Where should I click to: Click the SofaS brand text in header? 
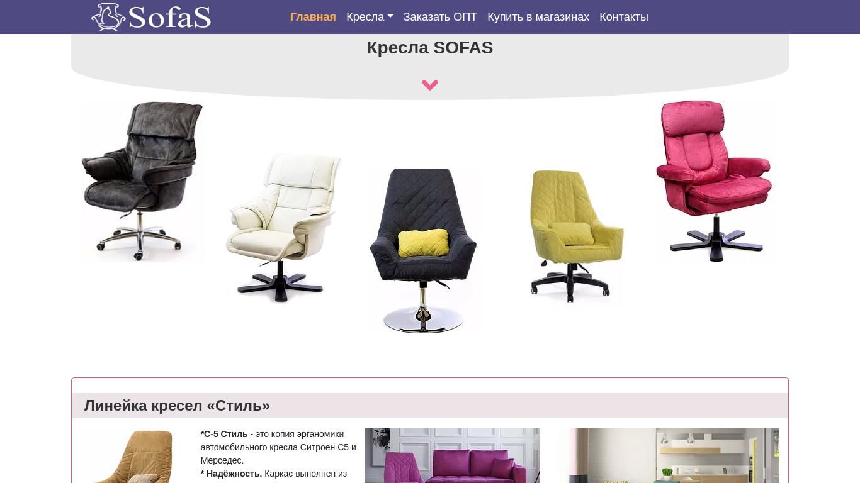tap(170, 18)
